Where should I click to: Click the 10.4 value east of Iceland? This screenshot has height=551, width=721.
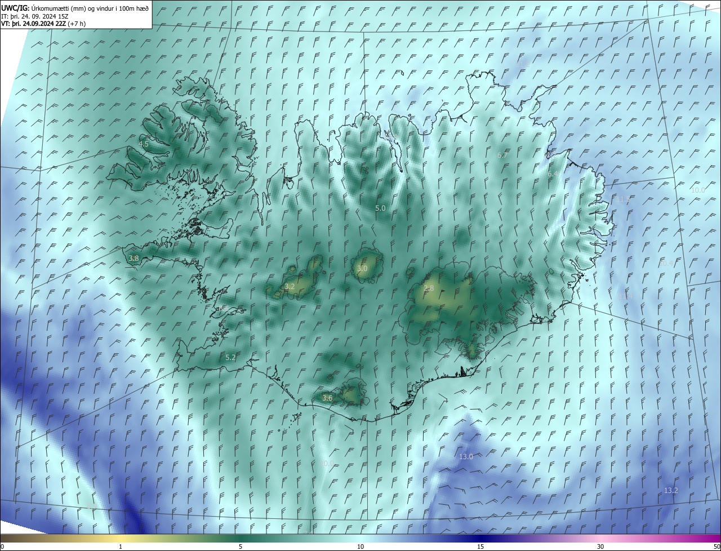pos(666,264)
